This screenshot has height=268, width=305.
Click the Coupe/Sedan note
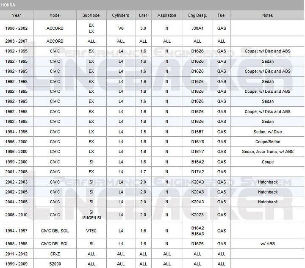[267, 142]
